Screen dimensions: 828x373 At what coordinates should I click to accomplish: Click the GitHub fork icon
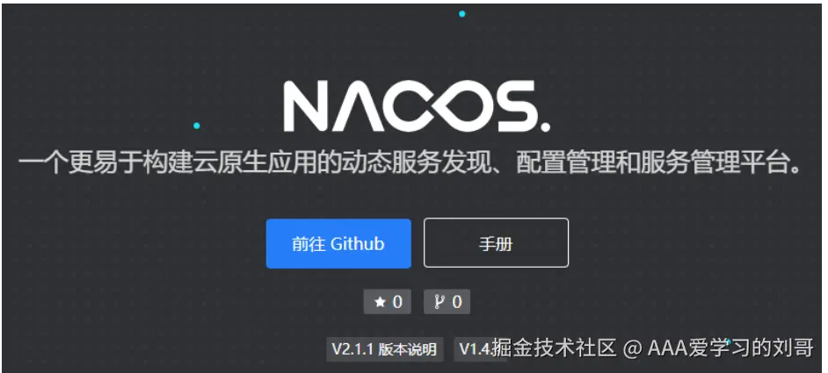pos(439,302)
